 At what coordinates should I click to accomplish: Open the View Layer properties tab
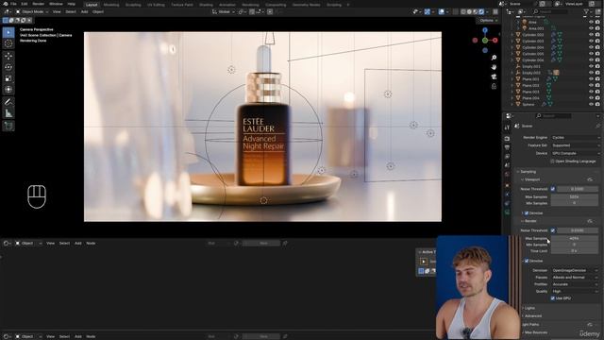coord(507,156)
